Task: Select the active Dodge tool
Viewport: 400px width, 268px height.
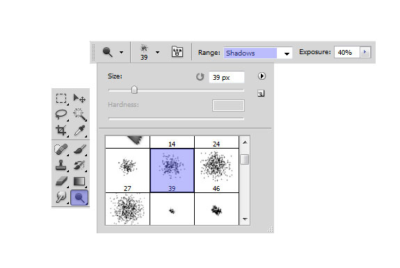Action: (x=79, y=197)
